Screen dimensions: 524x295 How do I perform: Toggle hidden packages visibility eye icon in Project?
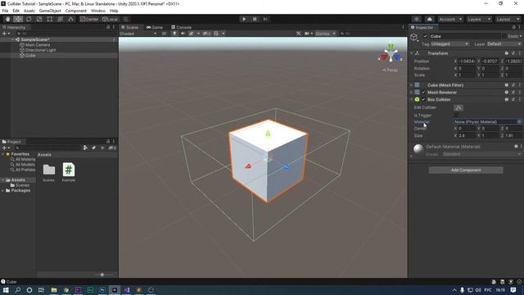[x=112, y=147]
